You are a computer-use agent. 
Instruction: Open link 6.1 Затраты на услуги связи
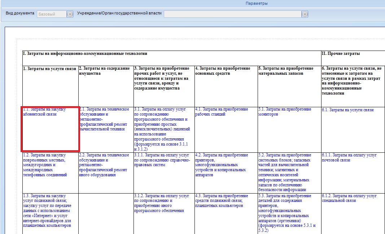(348, 110)
